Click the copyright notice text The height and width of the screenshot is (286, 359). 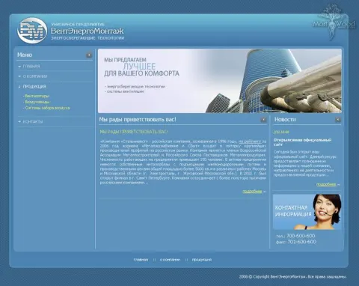click(292, 277)
